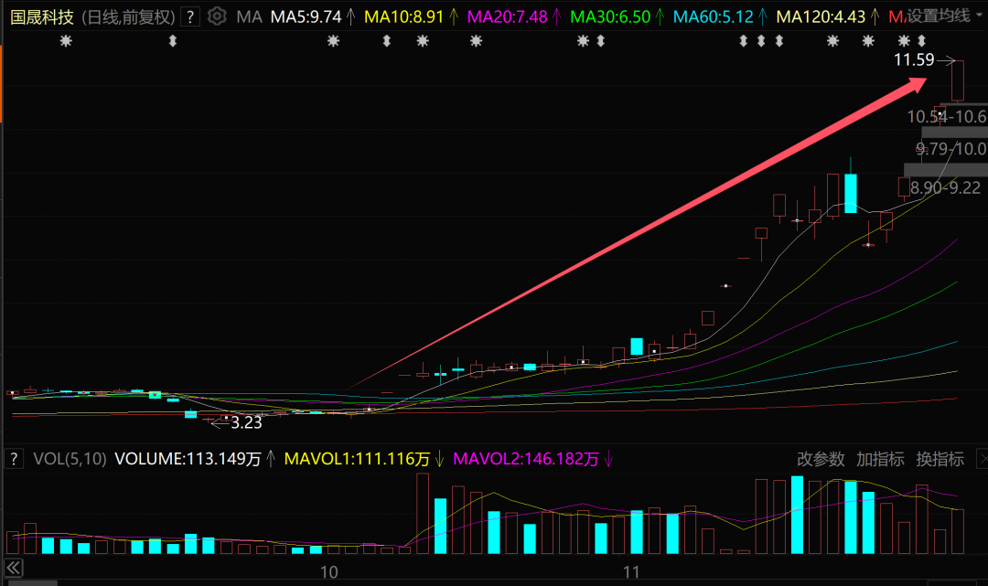Click the 3.23 low price label

click(246, 422)
